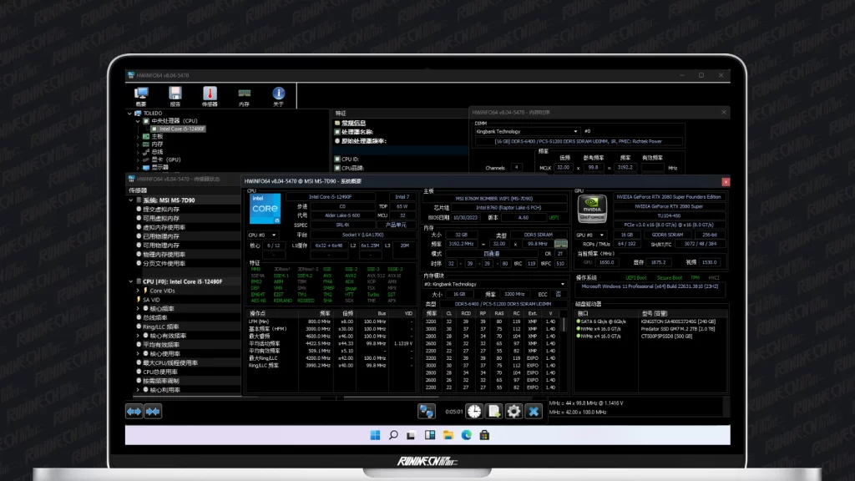Select Intel Core i5-12490F tree item
The height and width of the screenshot is (481, 855).
click(180, 129)
